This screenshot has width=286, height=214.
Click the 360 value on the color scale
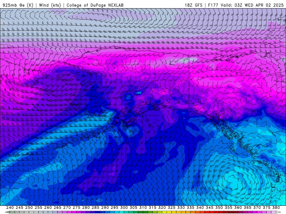(238, 208)
